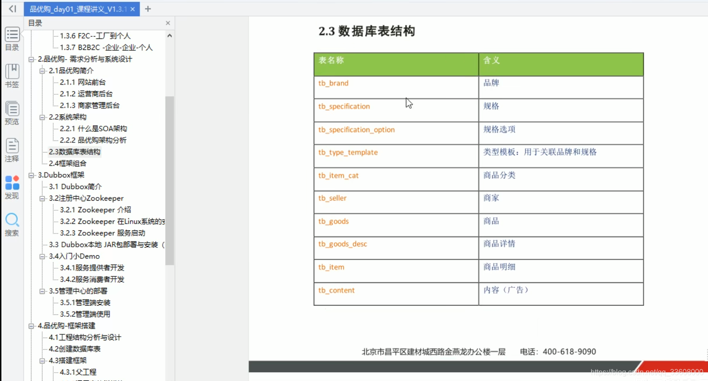Click the 商品明细 meaning cell

(x=561, y=271)
